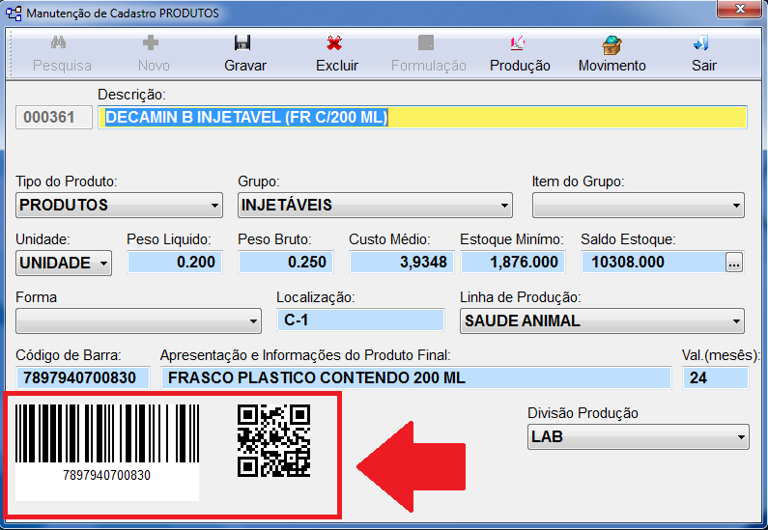Click the Tipo do Produto: label
The image size is (768, 530).
coord(67,181)
